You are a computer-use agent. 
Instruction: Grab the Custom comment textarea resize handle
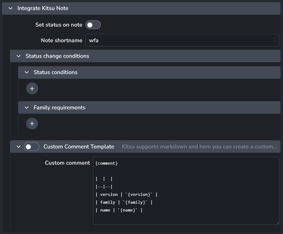click(277, 222)
